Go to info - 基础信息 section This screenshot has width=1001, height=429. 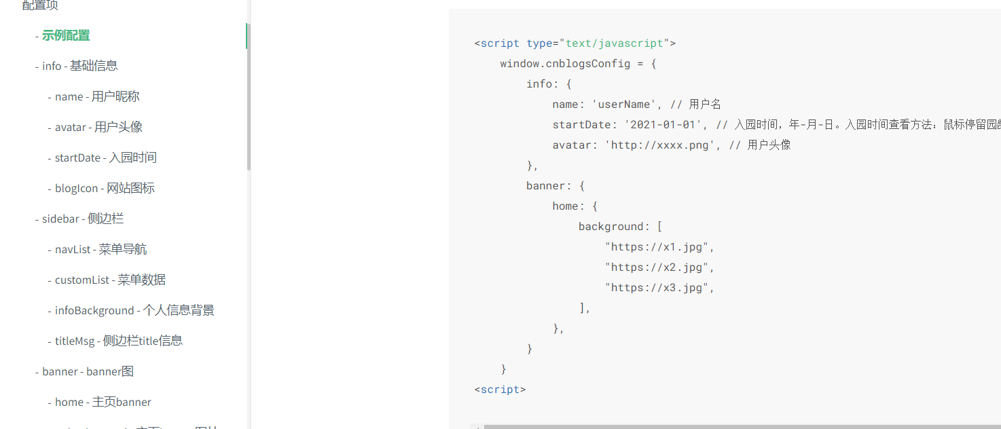tap(79, 66)
